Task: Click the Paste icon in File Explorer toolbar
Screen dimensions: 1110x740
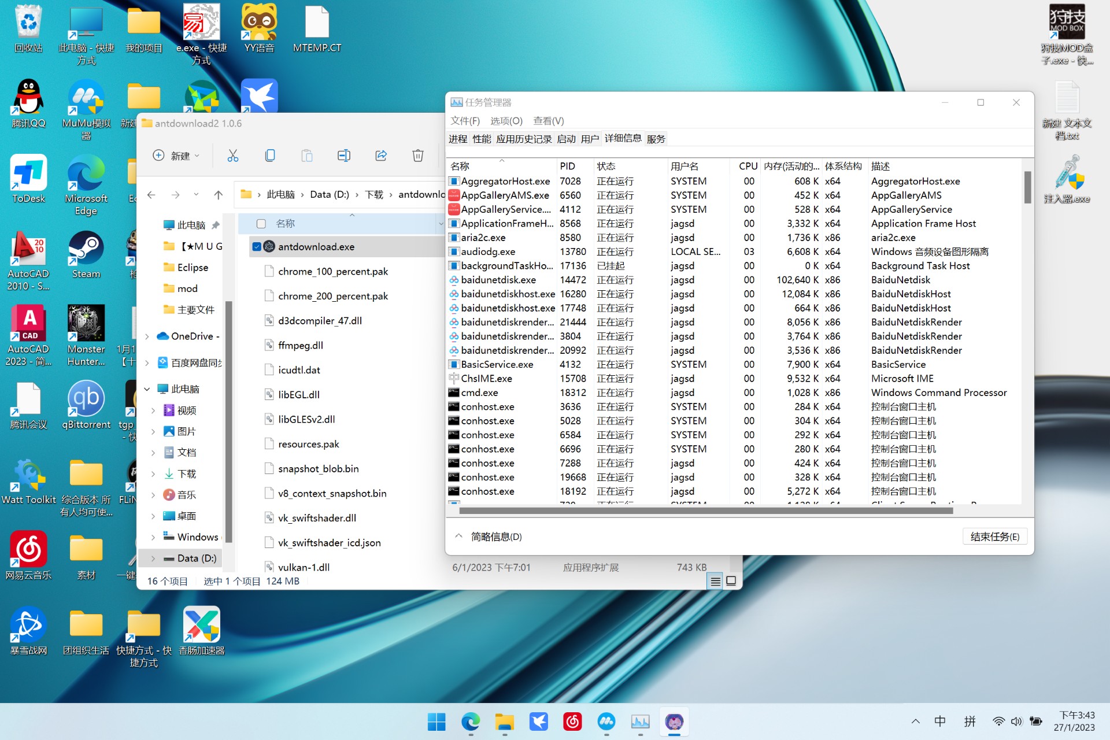Action: [307, 156]
